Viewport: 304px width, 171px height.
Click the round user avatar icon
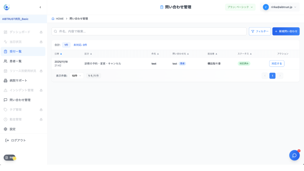click(x=266, y=7)
